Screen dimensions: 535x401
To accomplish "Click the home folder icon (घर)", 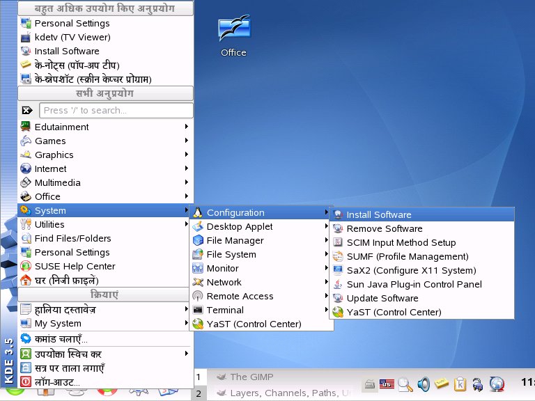I will click(26, 280).
